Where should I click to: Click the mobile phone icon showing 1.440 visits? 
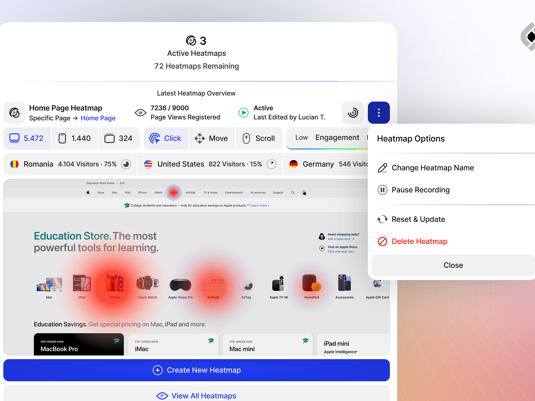click(x=62, y=138)
